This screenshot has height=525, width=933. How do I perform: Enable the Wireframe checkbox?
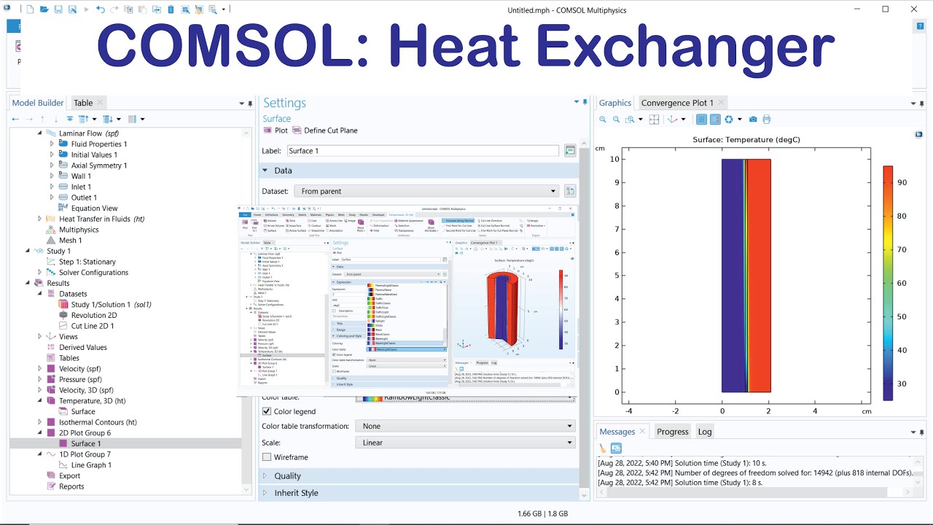267,457
